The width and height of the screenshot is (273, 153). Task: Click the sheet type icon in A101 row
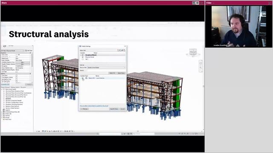(86, 78)
